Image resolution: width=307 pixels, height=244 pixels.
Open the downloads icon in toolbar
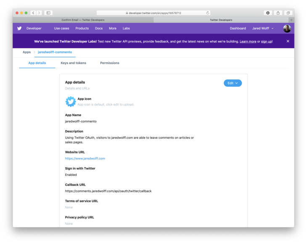[x=268, y=13]
